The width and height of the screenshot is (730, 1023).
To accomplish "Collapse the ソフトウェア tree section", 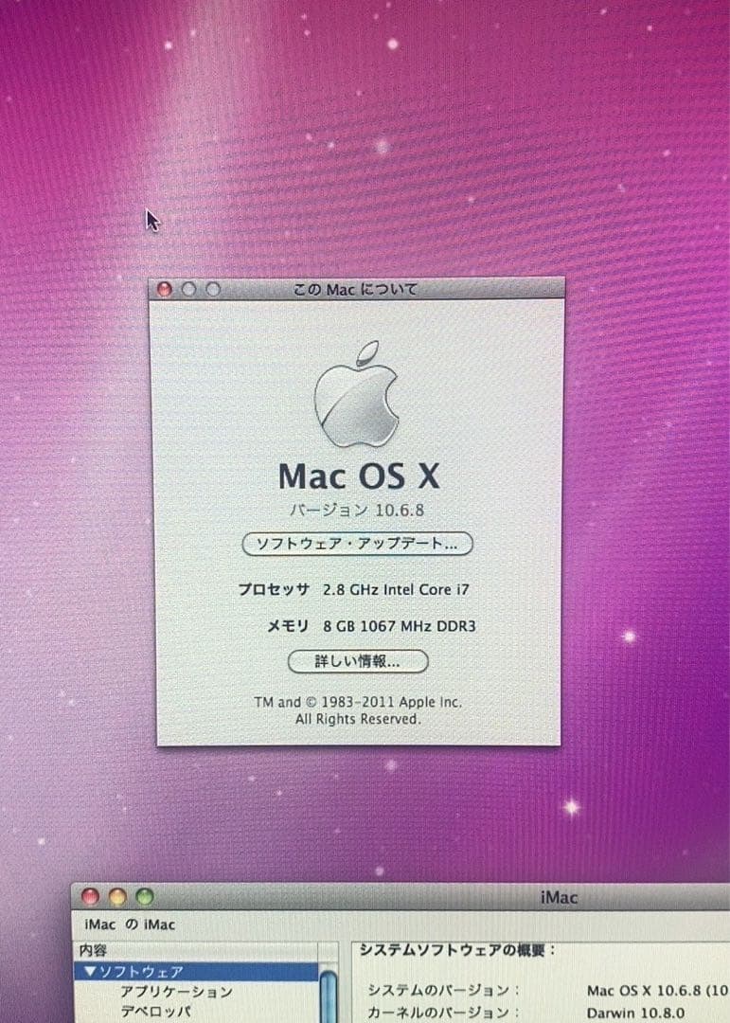I will coord(90,972).
